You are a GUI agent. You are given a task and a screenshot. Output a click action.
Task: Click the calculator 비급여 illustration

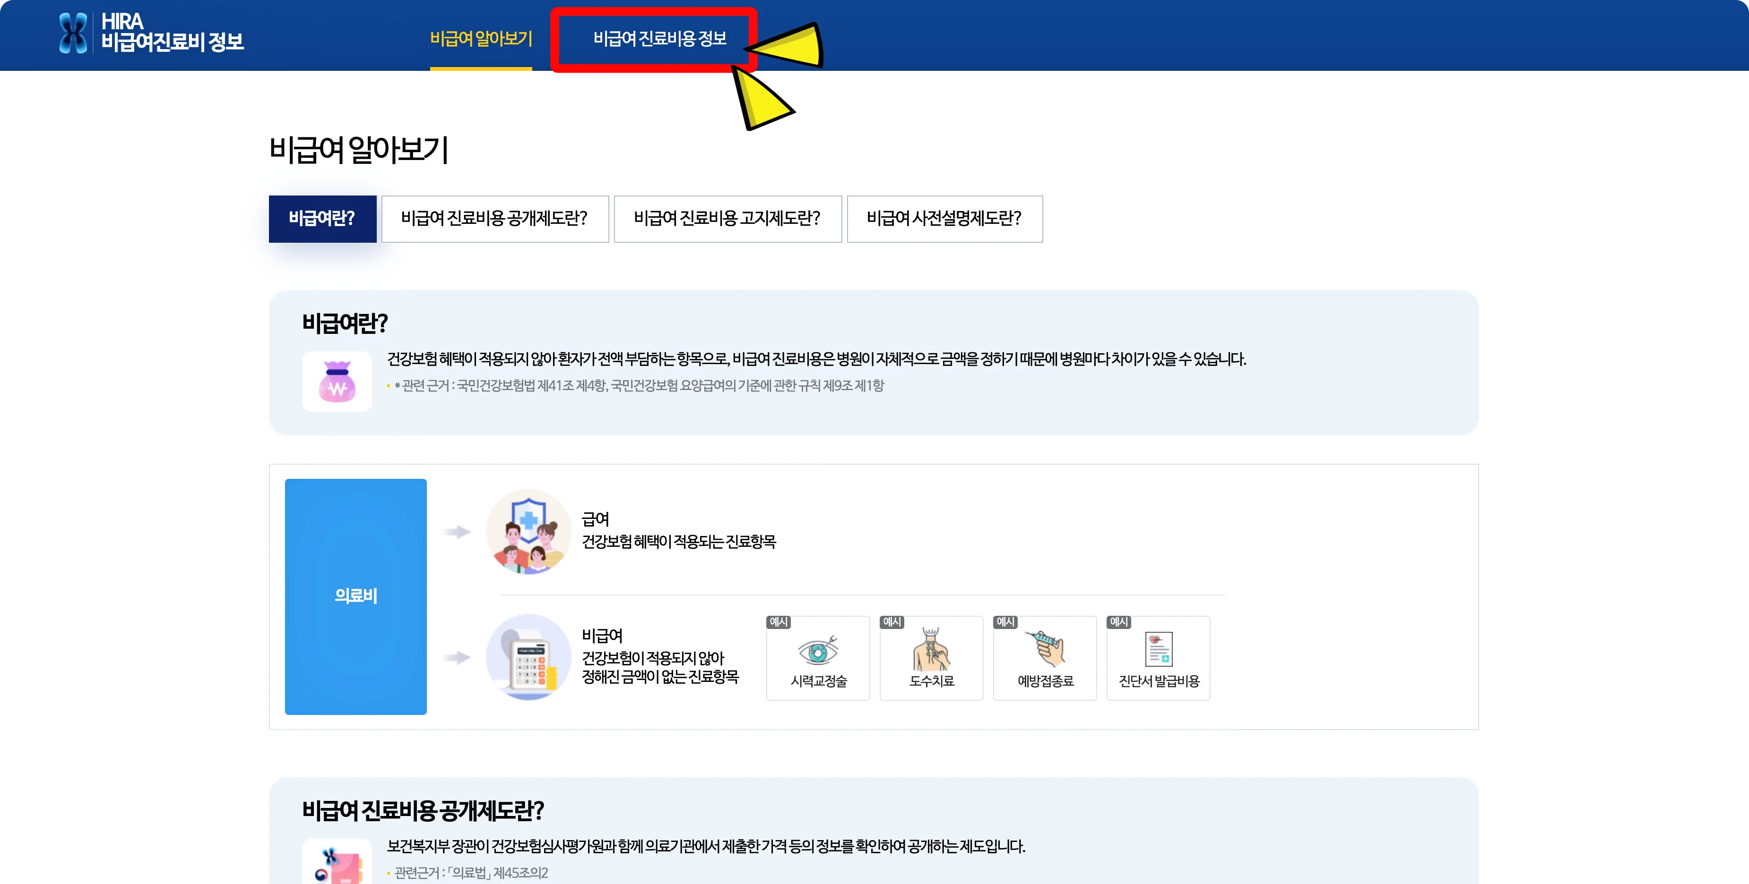529,657
